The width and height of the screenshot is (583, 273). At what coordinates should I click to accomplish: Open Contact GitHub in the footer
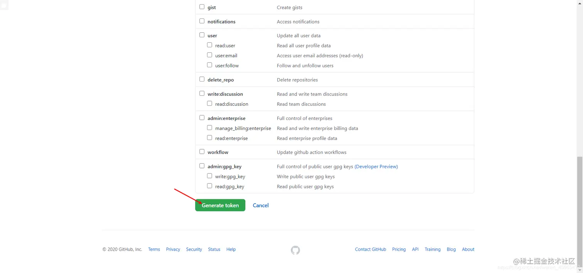(x=371, y=250)
